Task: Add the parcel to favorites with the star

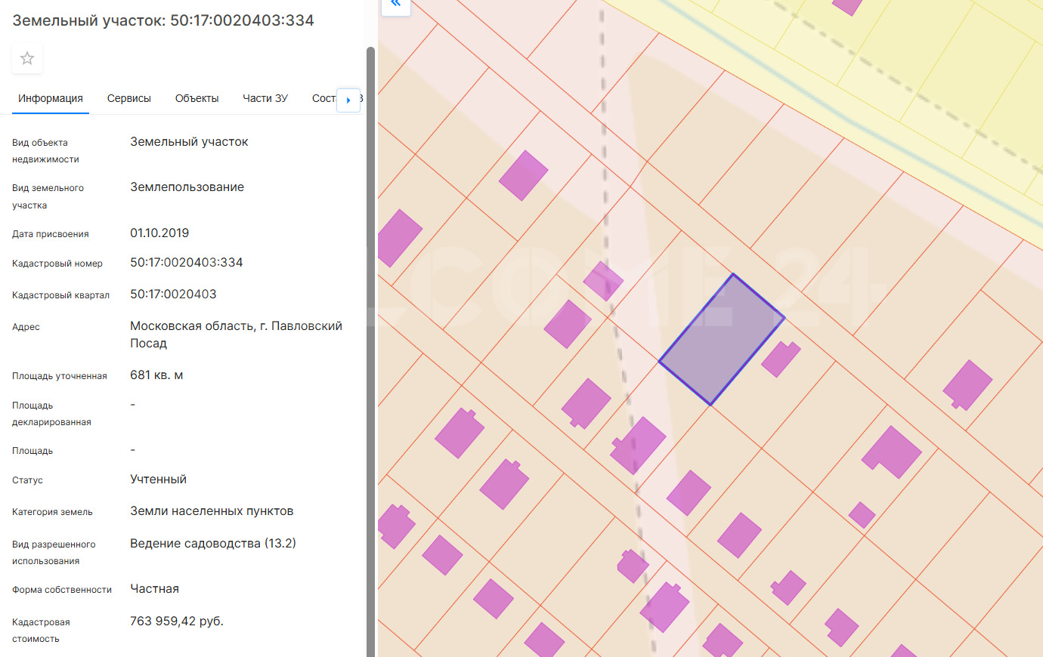Action: tap(27, 59)
